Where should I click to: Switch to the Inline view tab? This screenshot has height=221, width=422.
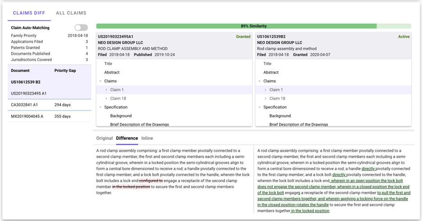[147, 138]
